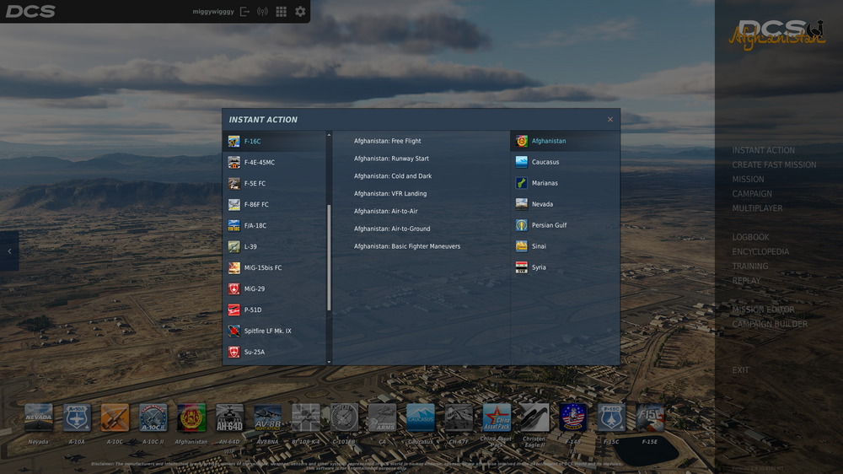Click the aircraft list scroll-up arrow
The height and width of the screenshot is (474, 843).
(x=329, y=134)
